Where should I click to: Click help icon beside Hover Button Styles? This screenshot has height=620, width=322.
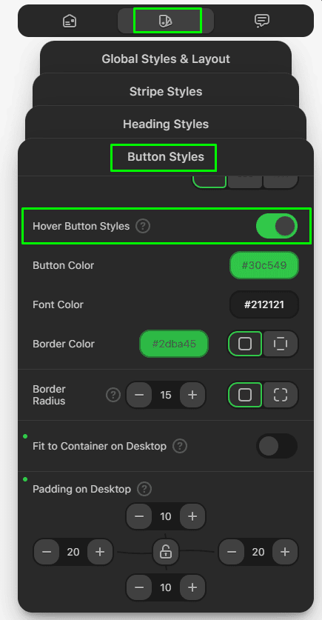(x=143, y=227)
